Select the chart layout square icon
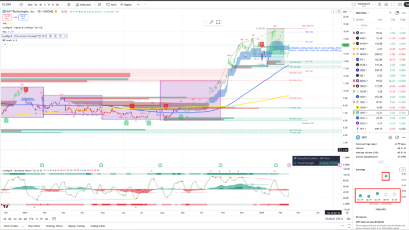Screen dimensions: 409x230 (353, 5)
